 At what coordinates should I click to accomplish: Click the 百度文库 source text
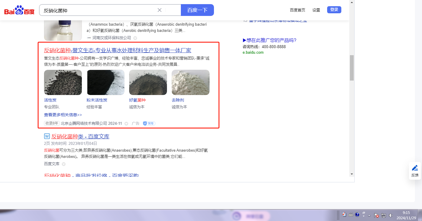click(52, 164)
